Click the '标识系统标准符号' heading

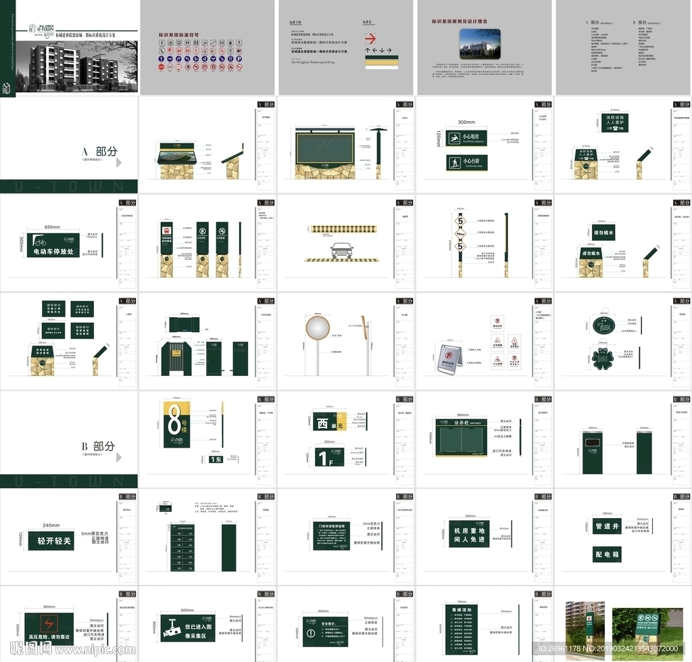click(178, 35)
